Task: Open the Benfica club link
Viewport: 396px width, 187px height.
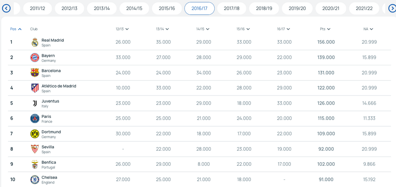Action: 49,162
